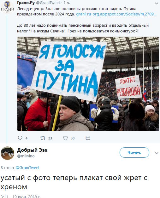Open Добрый Ээх display name
Image resolution: width=160 pixels, height=198 pixels.
pos(32,150)
